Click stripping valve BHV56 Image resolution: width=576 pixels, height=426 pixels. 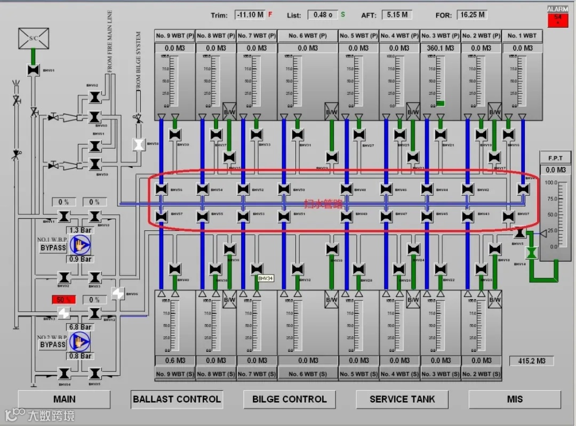[x=161, y=189]
